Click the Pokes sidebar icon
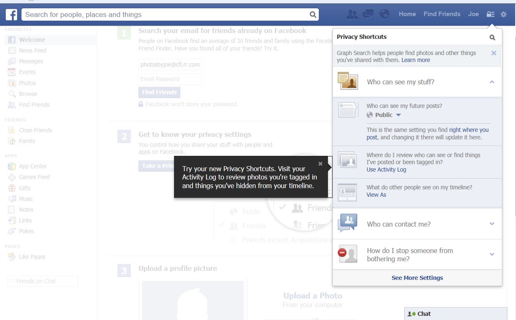The height and width of the screenshot is (320, 516). [x=12, y=231]
